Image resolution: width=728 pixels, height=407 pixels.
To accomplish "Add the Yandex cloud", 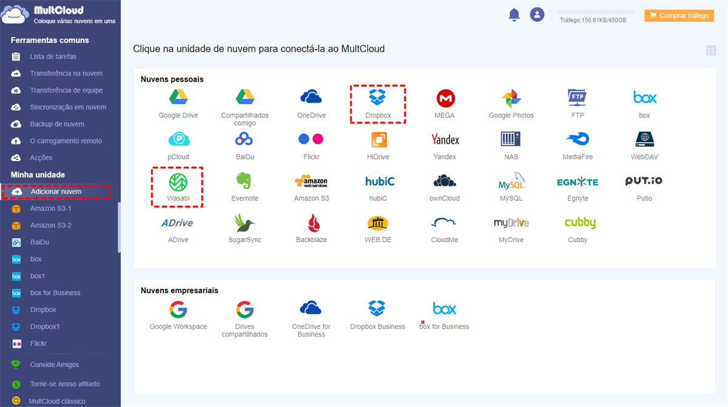I will coord(445,140).
